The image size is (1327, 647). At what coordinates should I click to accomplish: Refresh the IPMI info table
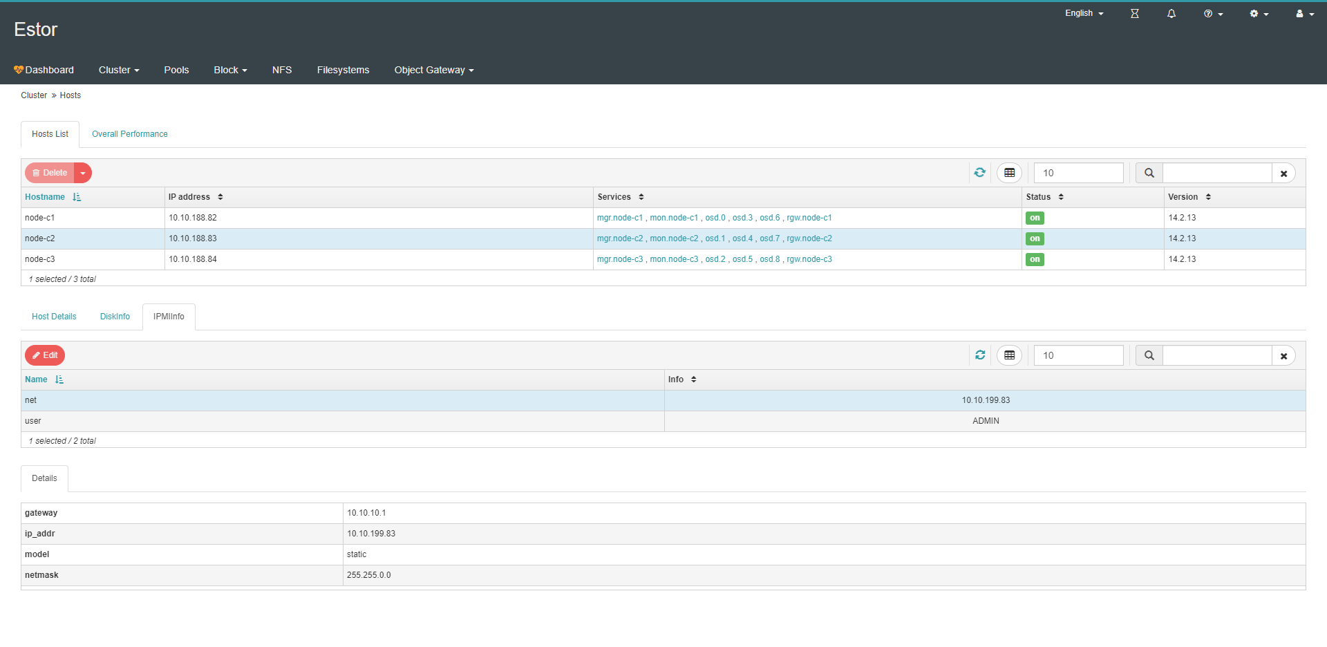coord(979,355)
